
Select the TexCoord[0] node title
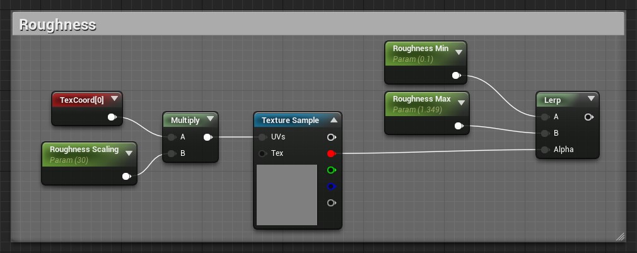[81, 100]
